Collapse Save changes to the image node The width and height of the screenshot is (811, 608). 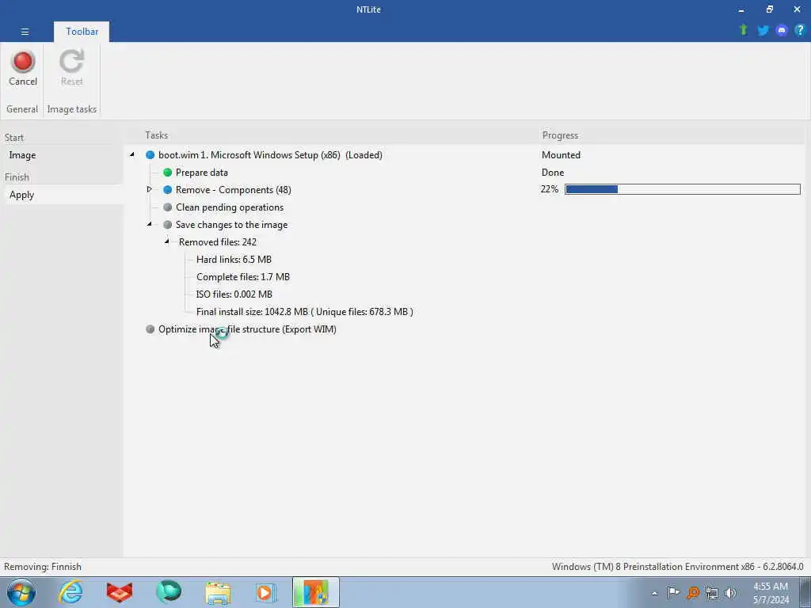click(150, 224)
